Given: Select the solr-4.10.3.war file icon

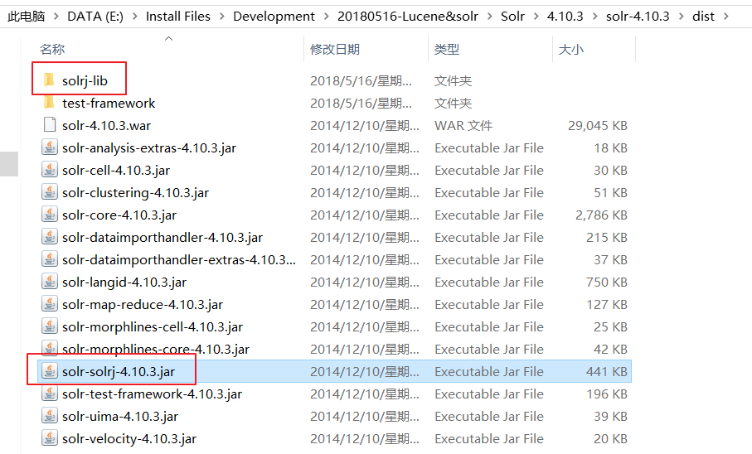Looking at the screenshot, I should (50, 125).
